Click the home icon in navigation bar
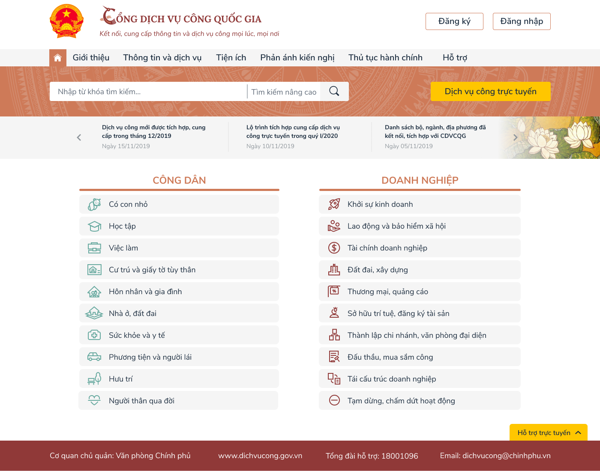The width and height of the screenshot is (600, 471). [x=58, y=58]
